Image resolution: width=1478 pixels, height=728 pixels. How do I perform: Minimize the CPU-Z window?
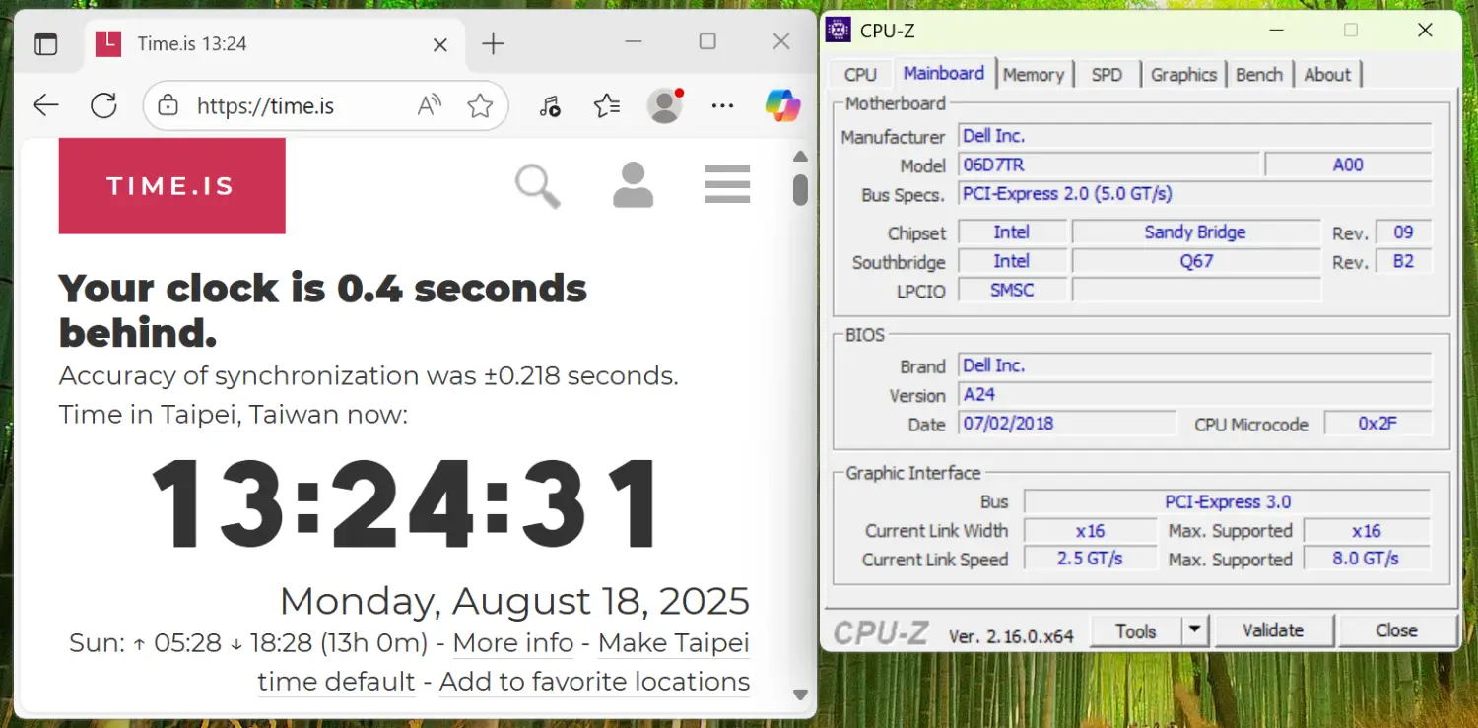(x=1277, y=31)
